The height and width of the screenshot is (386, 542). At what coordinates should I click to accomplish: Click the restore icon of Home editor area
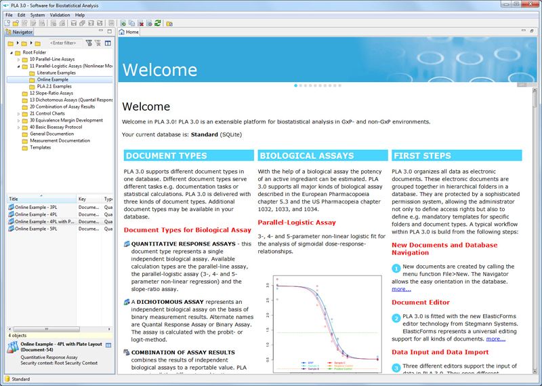532,31
